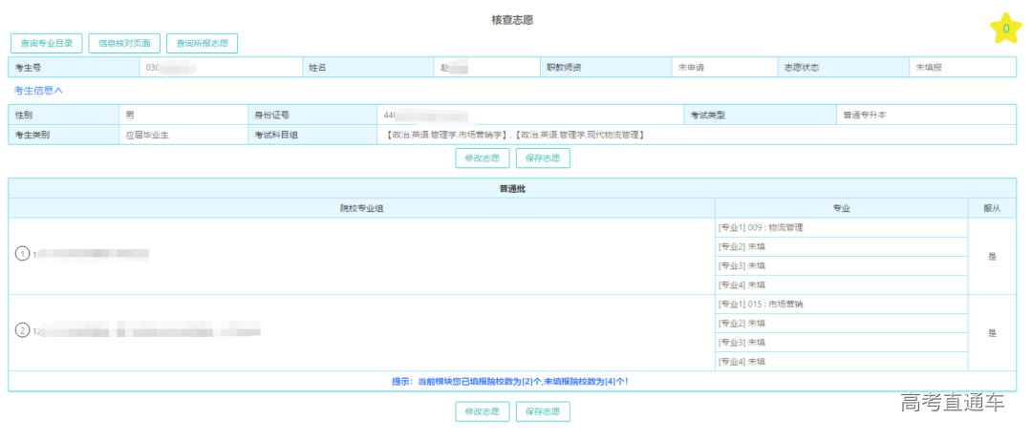Click 修改志愿 above the 普通批 table
1032x440 pixels.
tap(482, 157)
